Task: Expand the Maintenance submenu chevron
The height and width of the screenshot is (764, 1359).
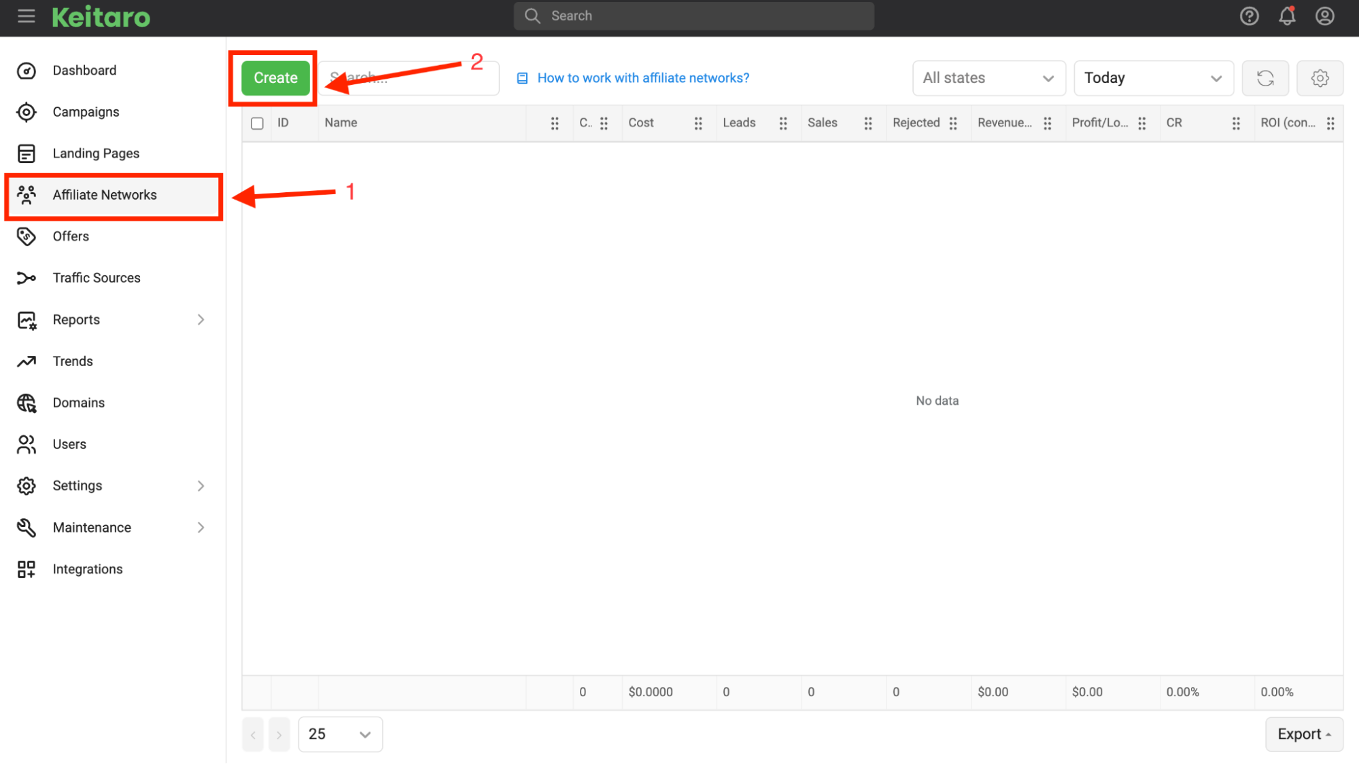Action: (201, 528)
